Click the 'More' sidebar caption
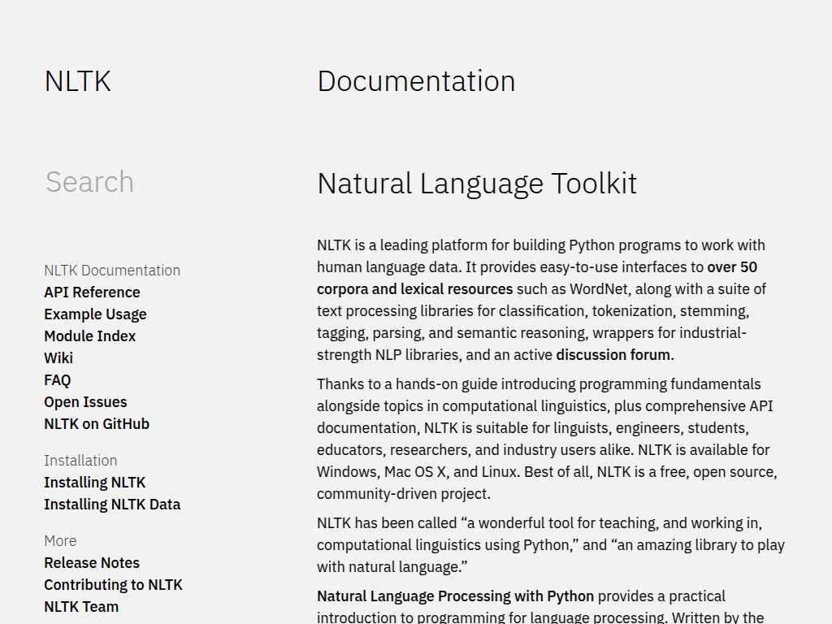The height and width of the screenshot is (624, 832). click(60, 540)
